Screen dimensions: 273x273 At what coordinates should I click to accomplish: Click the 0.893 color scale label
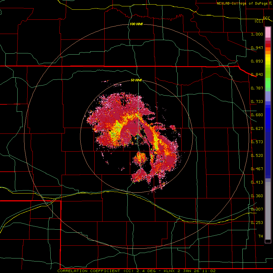(x=257, y=61)
